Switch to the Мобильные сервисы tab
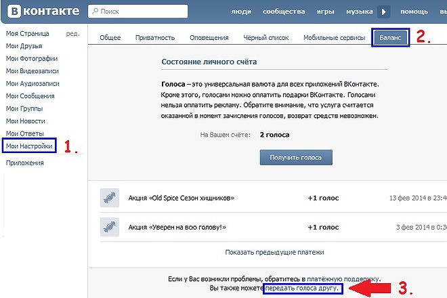Image resolution: width=447 pixels, height=298 pixels. 334,38
